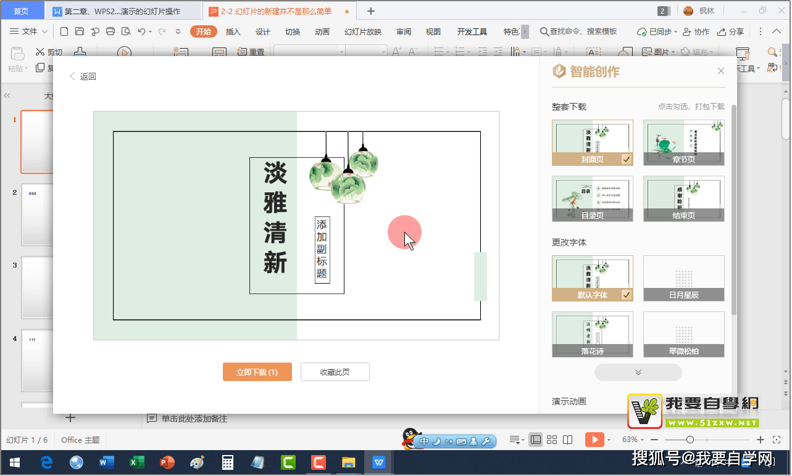
Task: Open the 开发工具 ribbon tab
Action: pos(472,31)
